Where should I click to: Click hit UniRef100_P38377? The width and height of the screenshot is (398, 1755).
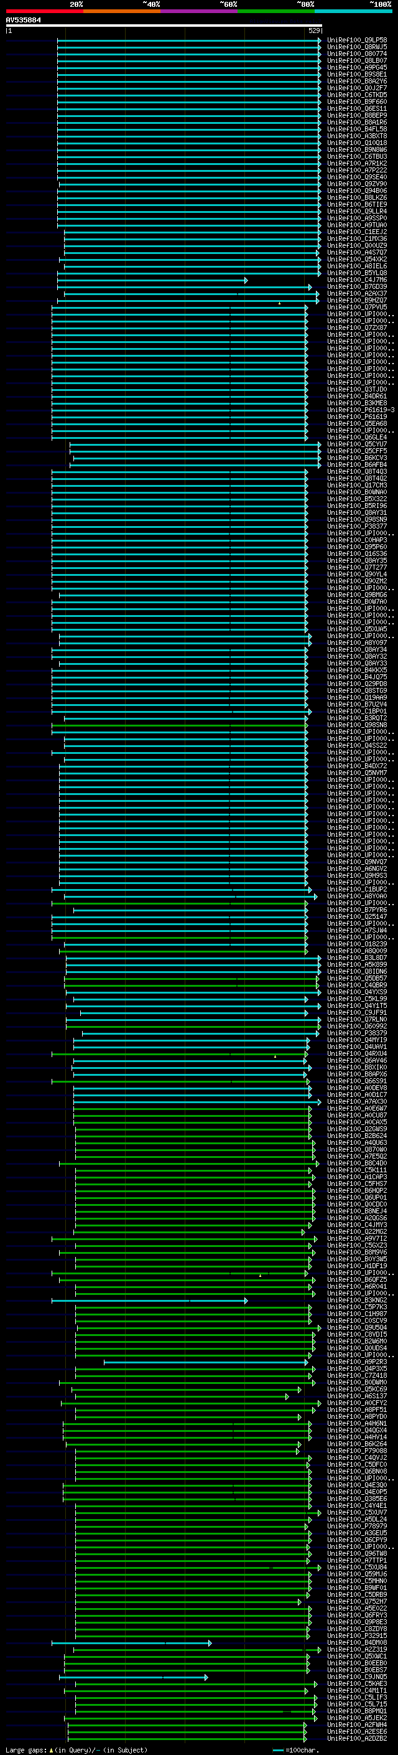tap(357, 526)
